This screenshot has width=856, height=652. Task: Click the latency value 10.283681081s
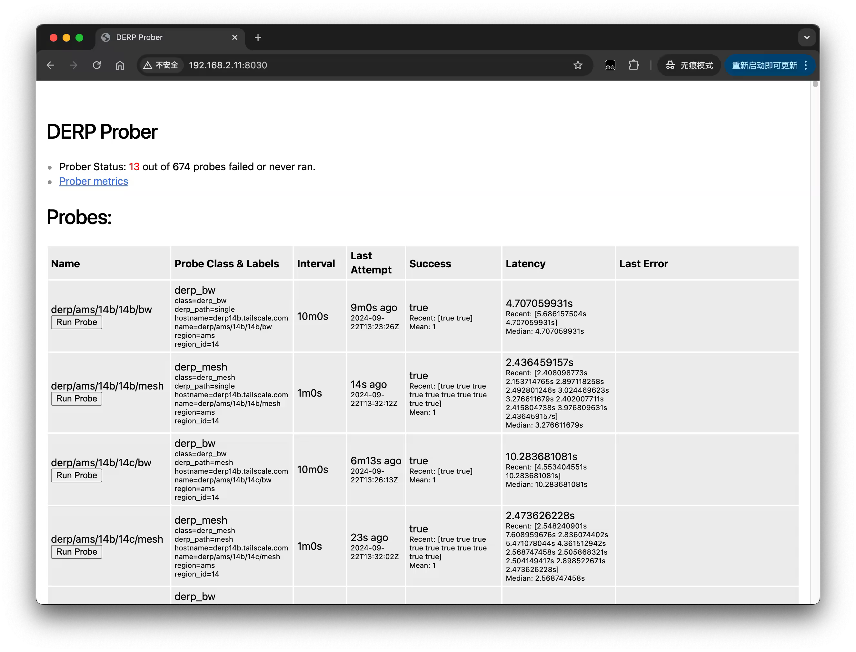point(541,457)
